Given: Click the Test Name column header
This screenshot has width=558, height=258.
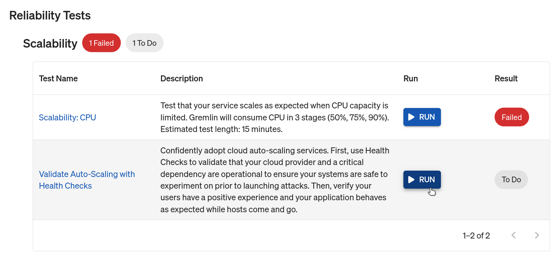Looking at the screenshot, I should tap(58, 78).
